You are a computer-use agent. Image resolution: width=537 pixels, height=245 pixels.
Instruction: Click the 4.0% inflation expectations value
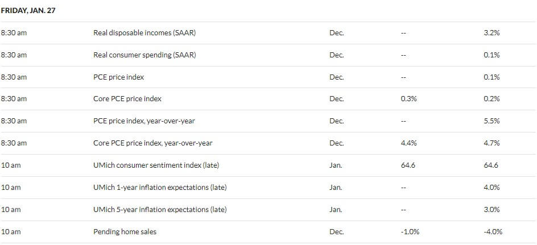[x=491, y=187]
